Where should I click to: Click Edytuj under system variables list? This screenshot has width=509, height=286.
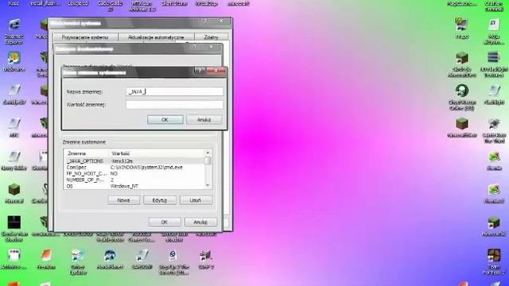[x=160, y=200]
